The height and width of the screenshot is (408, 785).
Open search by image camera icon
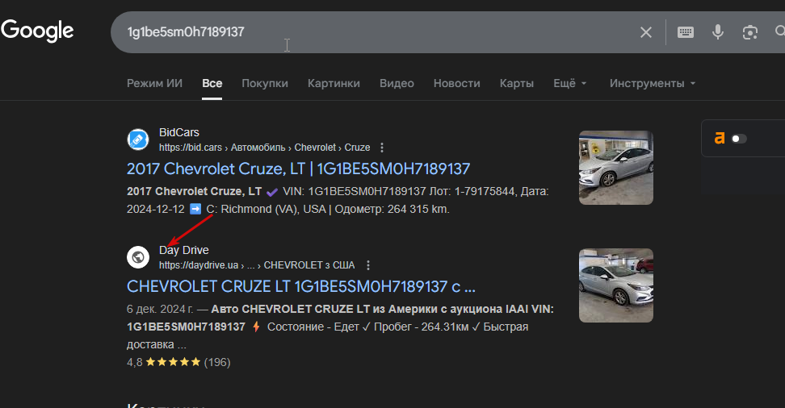(x=750, y=32)
